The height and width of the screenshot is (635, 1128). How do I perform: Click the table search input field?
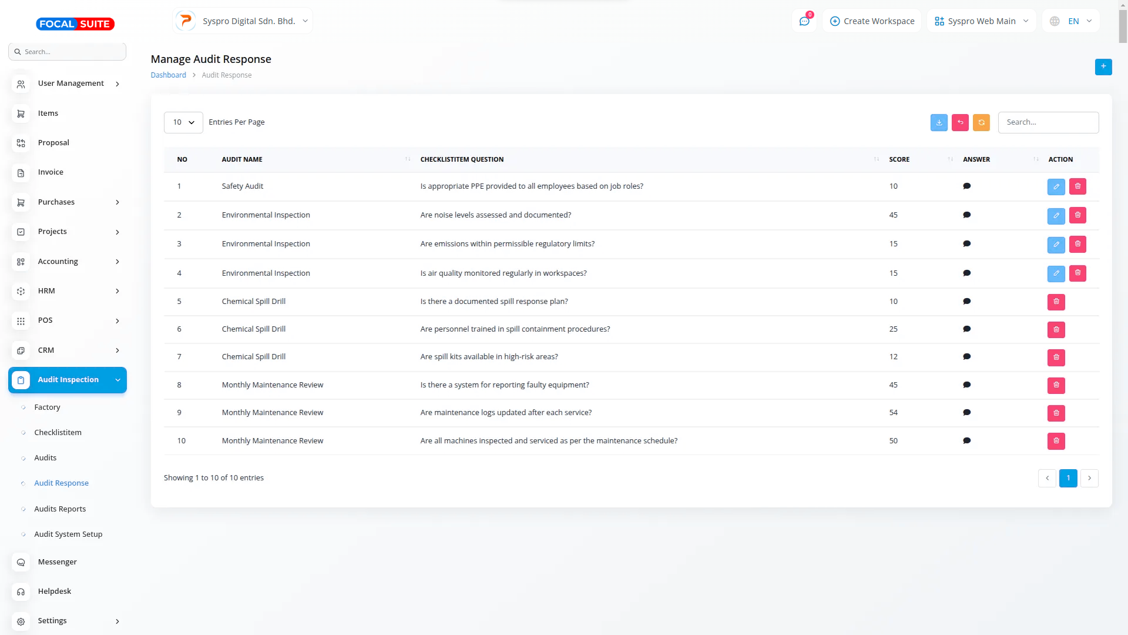(x=1048, y=122)
